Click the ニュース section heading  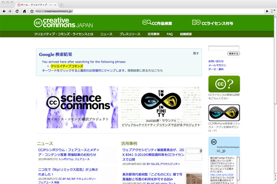coord(45,143)
